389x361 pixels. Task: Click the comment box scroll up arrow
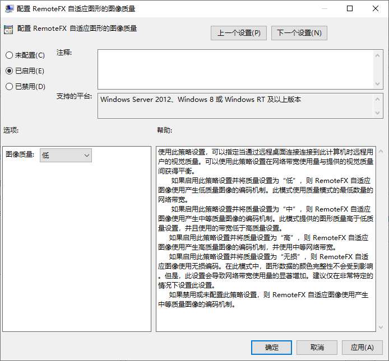[378, 54]
